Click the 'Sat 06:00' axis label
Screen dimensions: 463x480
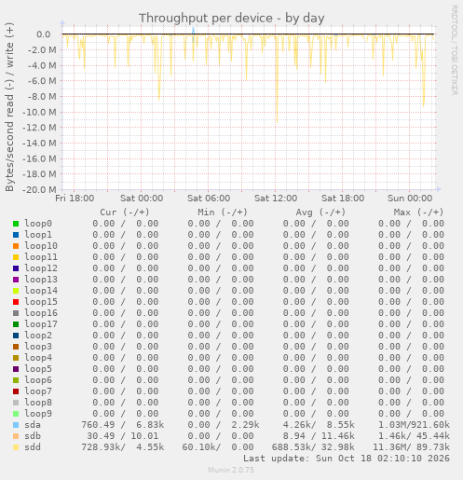tap(209, 199)
